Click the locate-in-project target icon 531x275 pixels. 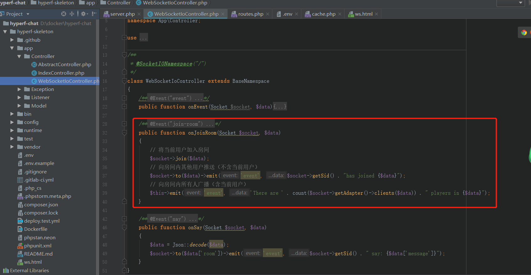(64, 14)
